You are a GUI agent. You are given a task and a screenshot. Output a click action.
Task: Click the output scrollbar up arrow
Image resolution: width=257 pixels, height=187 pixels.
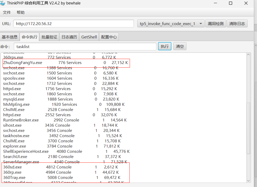[248, 55]
